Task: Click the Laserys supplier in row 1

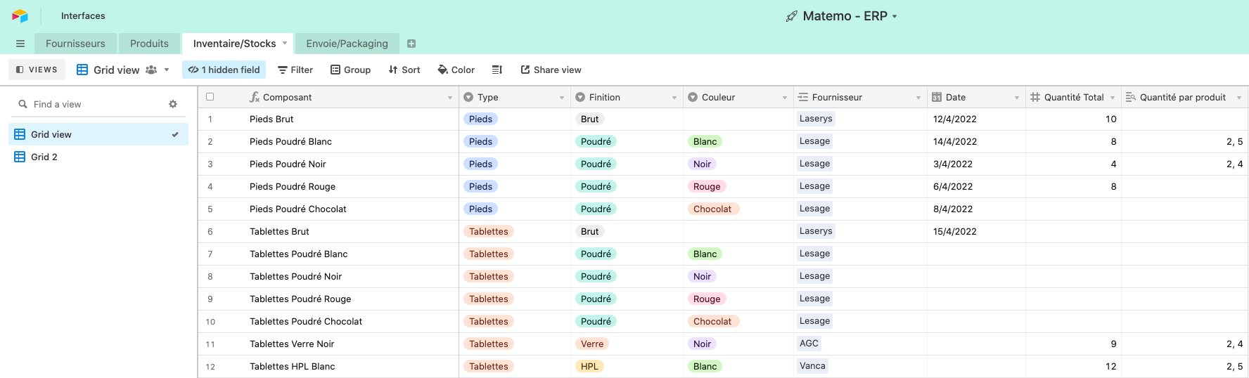Action: pos(816,119)
